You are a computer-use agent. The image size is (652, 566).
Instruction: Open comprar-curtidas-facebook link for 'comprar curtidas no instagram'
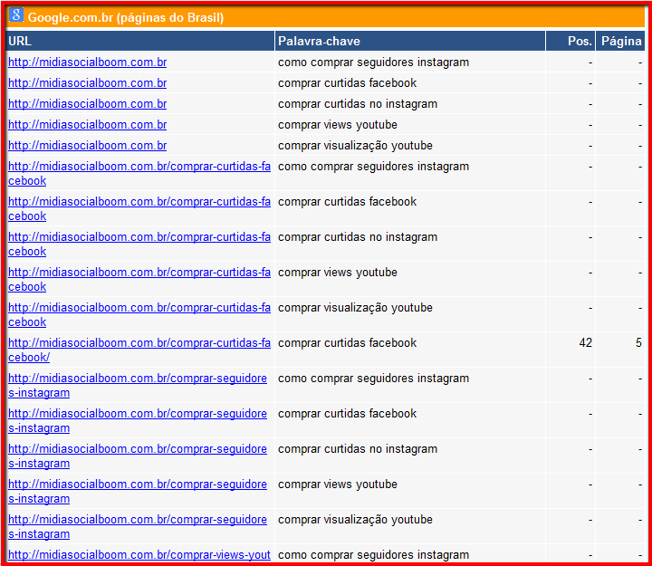(139, 237)
